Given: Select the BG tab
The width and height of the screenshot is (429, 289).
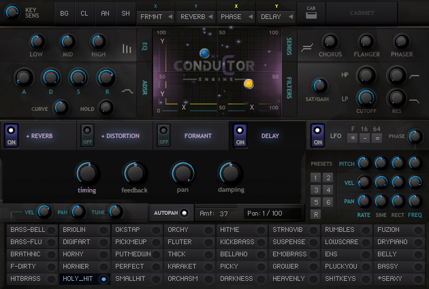Looking at the screenshot, I should pyautogui.click(x=64, y=14).
